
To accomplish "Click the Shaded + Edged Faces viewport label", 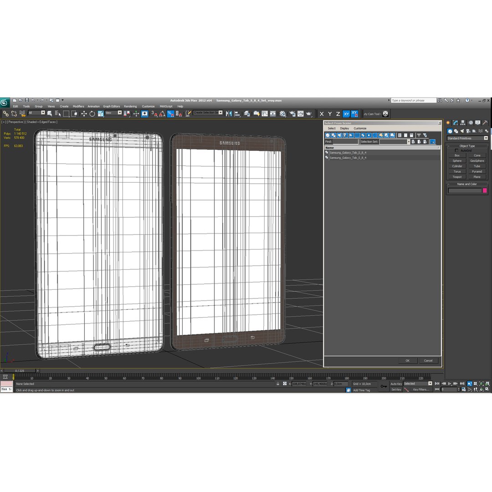I will 42,122.
